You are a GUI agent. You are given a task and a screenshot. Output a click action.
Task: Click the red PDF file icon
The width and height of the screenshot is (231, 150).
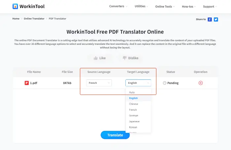pyautogui.click(x=26, y=83)
